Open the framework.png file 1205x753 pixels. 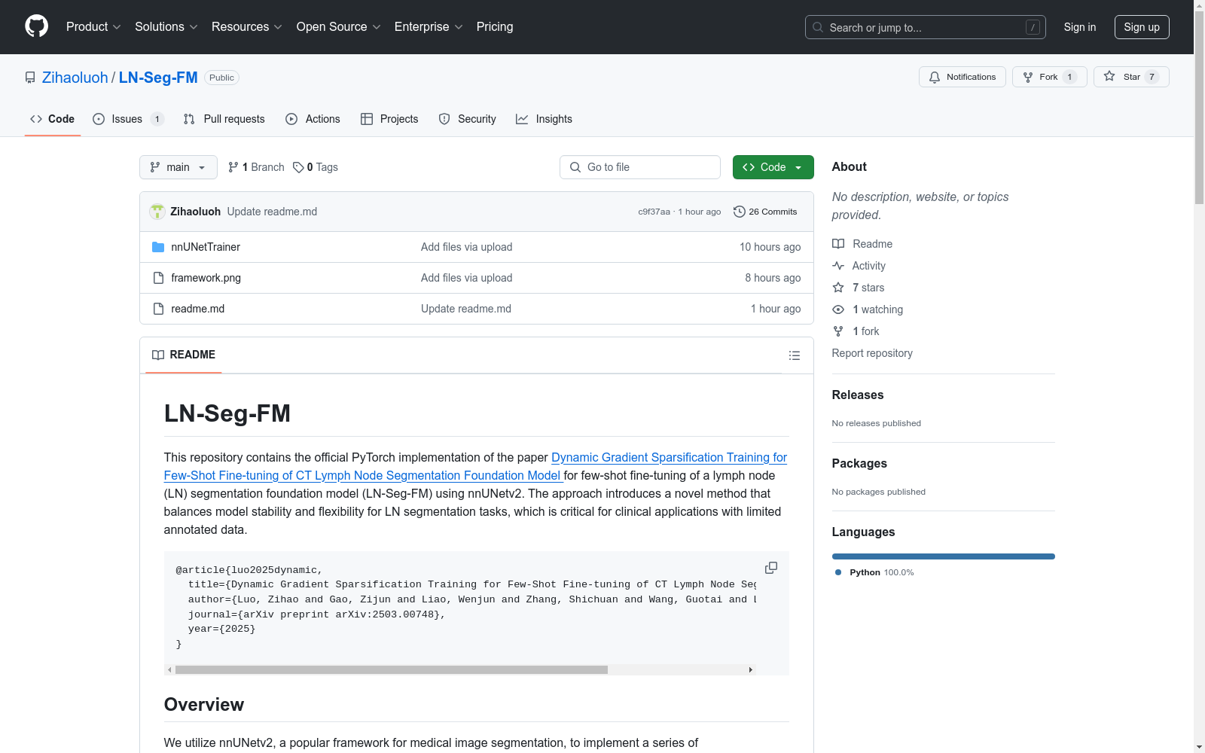(206, 278)
